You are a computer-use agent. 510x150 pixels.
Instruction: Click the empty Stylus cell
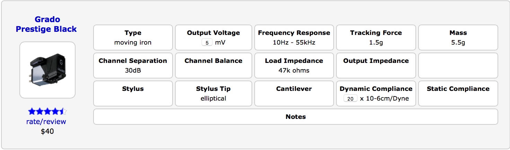point(133,93)
